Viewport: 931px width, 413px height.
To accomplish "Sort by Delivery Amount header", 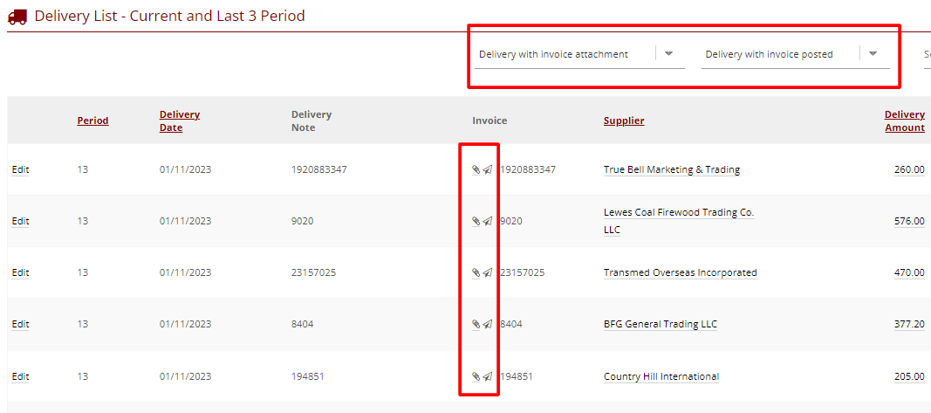I will pos(904,120).
